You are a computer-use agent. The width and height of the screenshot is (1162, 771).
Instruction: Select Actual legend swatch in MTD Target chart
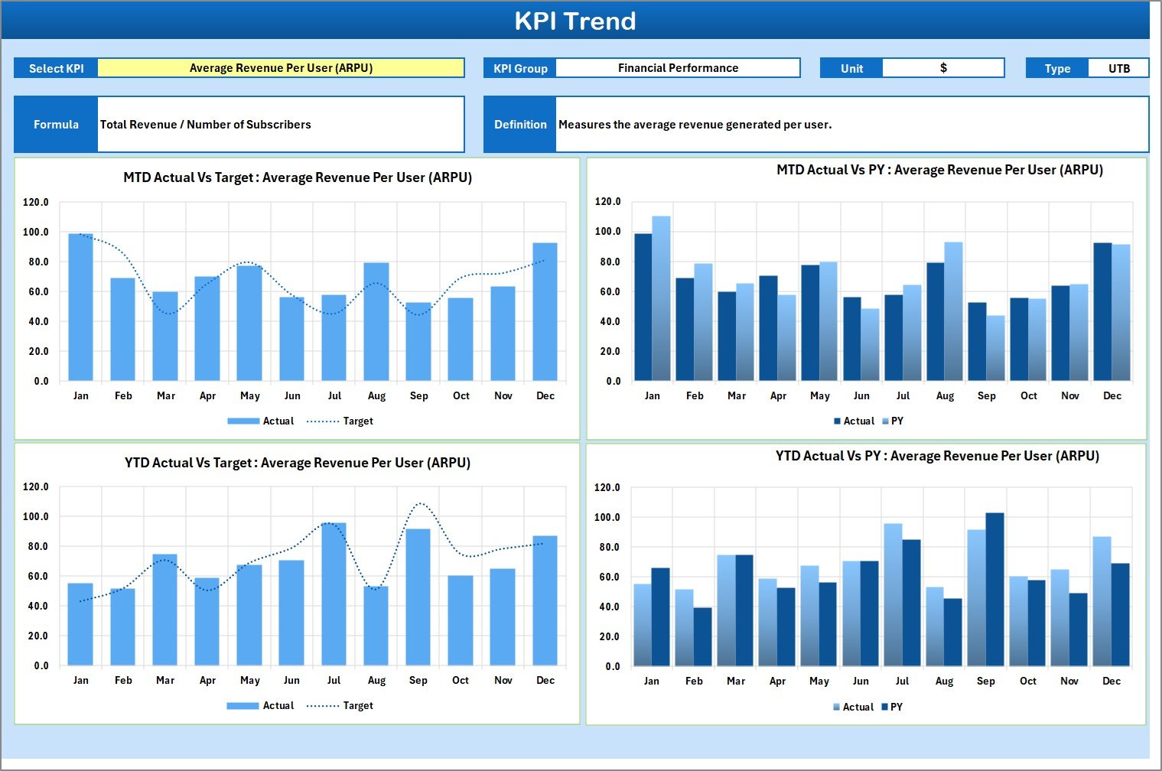pyautogui.click(x=243, y=421)
